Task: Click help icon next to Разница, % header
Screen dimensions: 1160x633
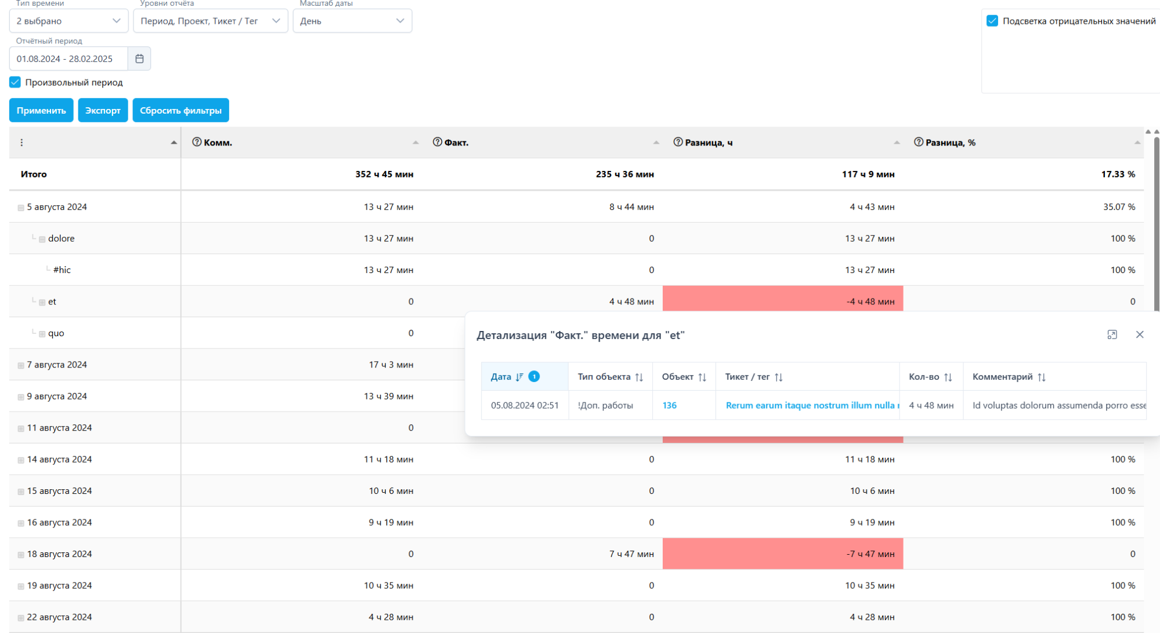Action: [x=918, y=142]
